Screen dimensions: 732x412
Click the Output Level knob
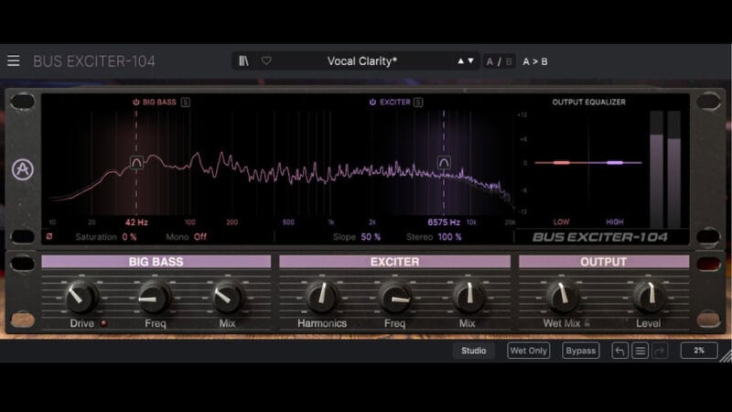[649, 297]
